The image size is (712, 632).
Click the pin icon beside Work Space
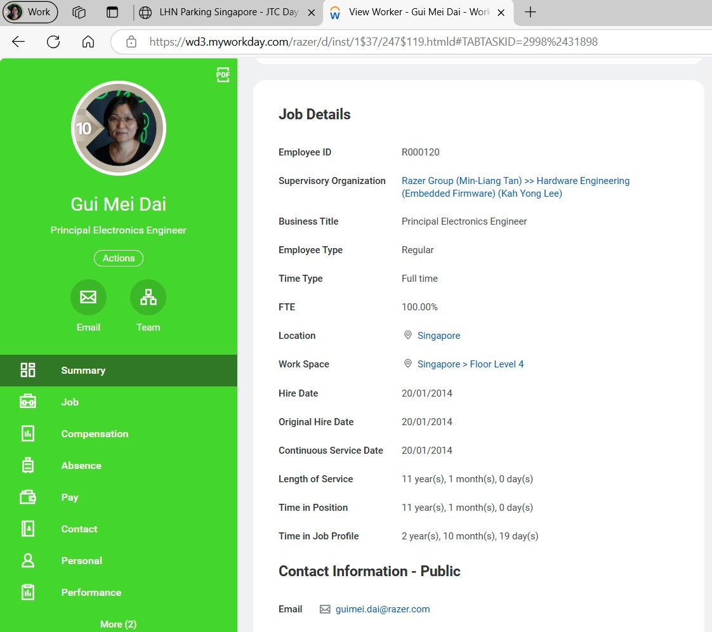coord(408,364)
